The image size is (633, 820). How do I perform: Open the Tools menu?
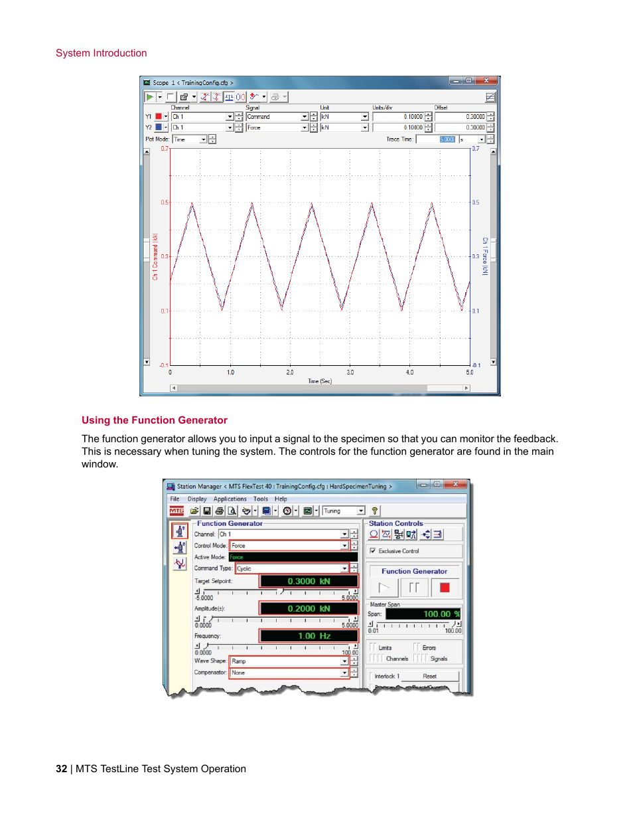[261, 499]
